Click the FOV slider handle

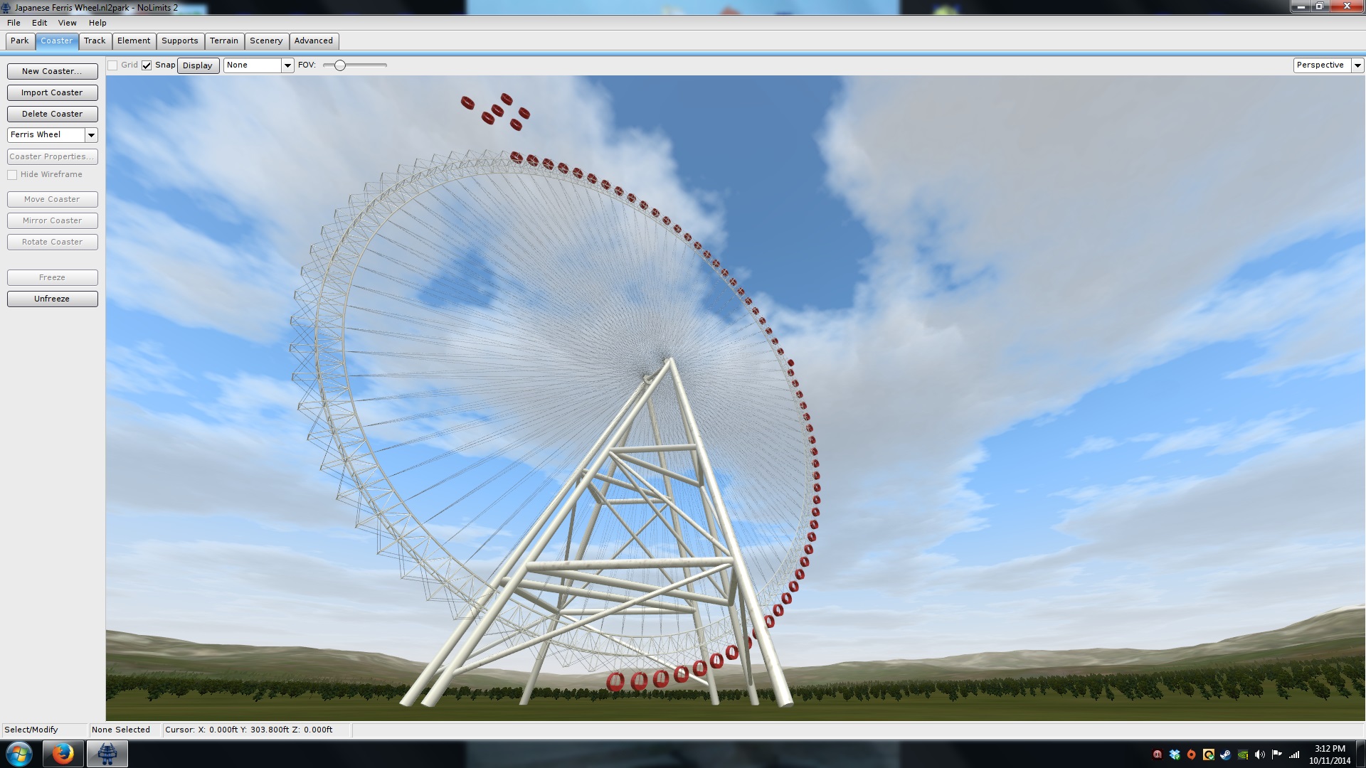(340, 65)
